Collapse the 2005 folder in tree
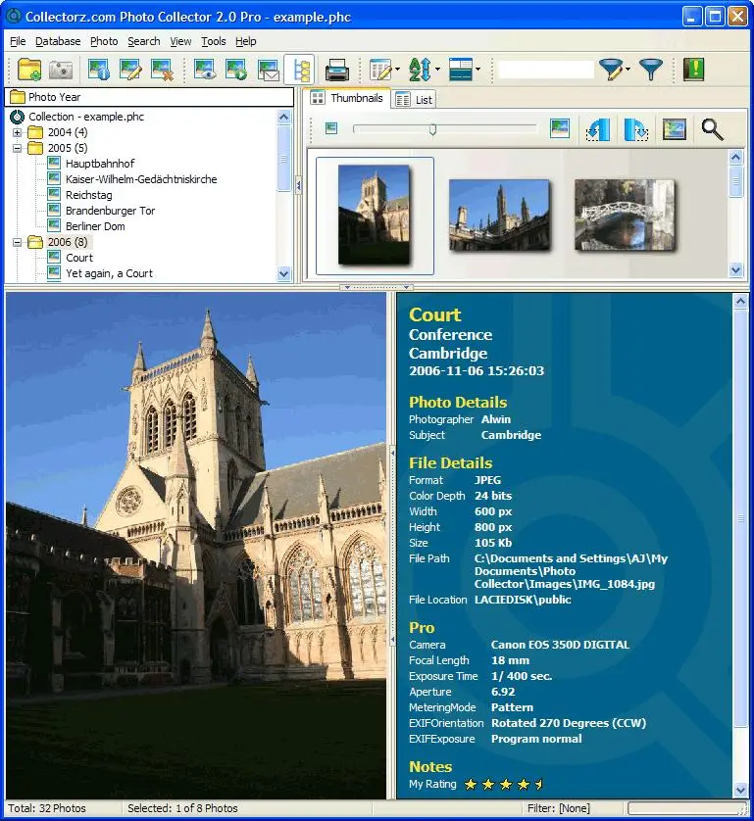 click(18, 148)
